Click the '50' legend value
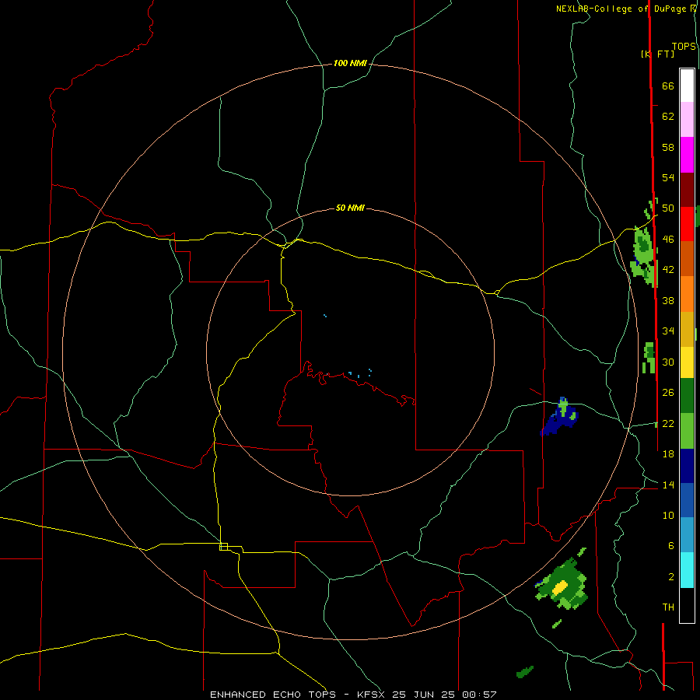Image resolution: width=700 pixels, height=700 pixels. 668,208
